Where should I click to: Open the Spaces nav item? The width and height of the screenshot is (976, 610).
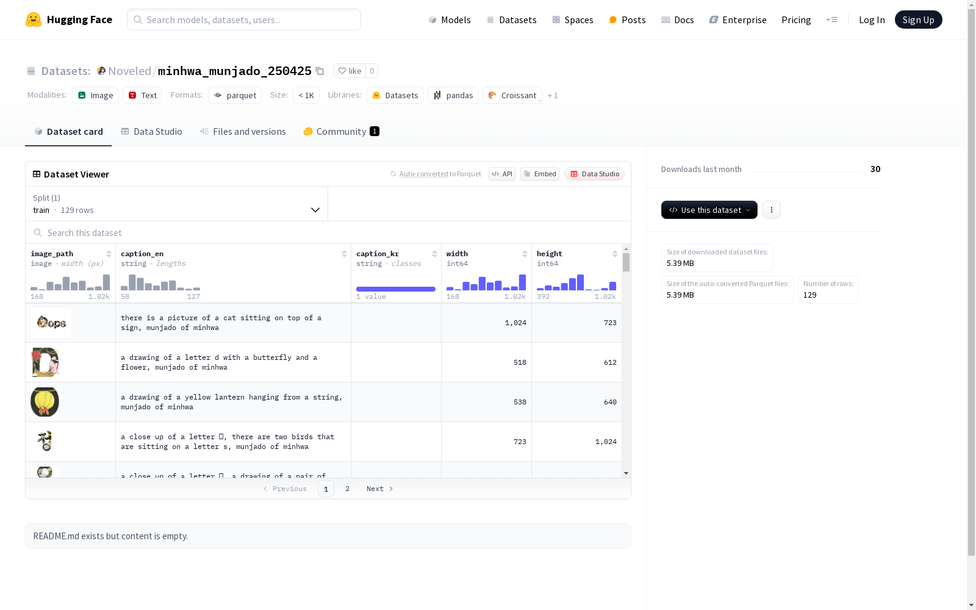(573, 20)
